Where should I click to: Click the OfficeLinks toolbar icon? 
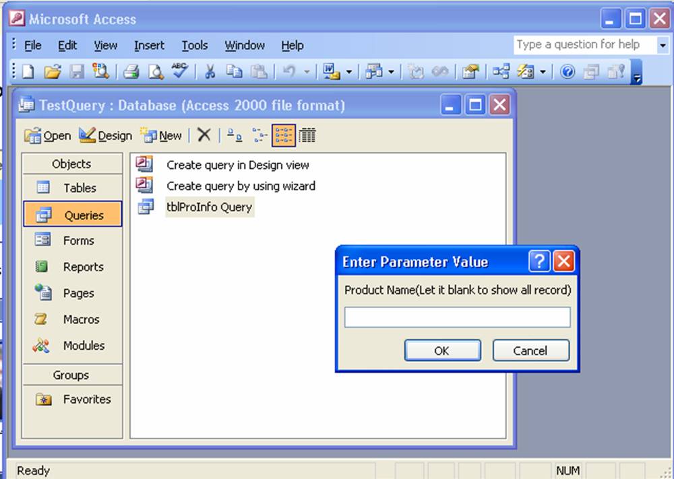pos(331,72)
